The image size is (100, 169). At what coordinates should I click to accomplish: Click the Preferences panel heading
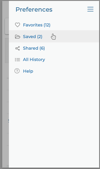[x=34, y=9]
